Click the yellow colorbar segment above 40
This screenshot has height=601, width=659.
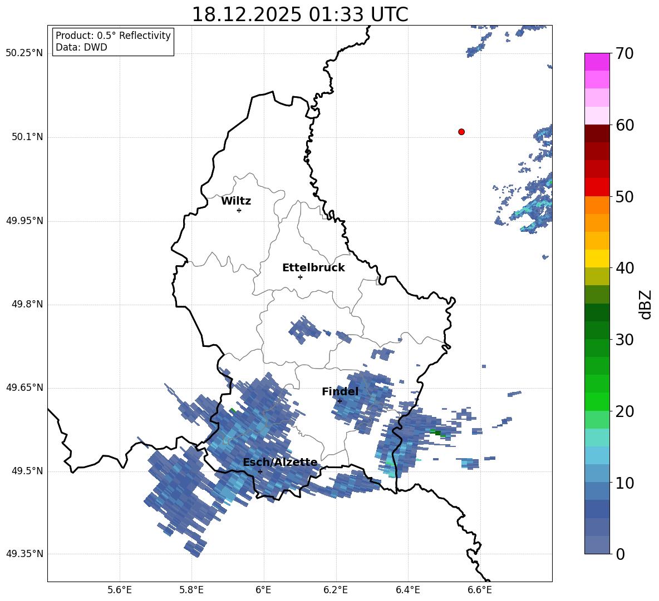pyautogui.click(x=597, y=259)
